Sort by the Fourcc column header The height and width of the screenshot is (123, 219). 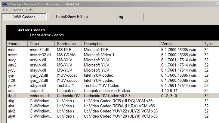pos(17,44)
